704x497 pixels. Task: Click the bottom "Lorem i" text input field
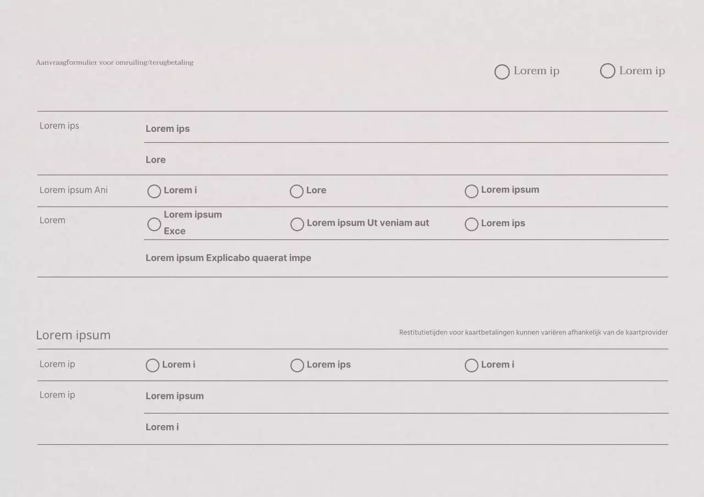(x=406, y=427)
